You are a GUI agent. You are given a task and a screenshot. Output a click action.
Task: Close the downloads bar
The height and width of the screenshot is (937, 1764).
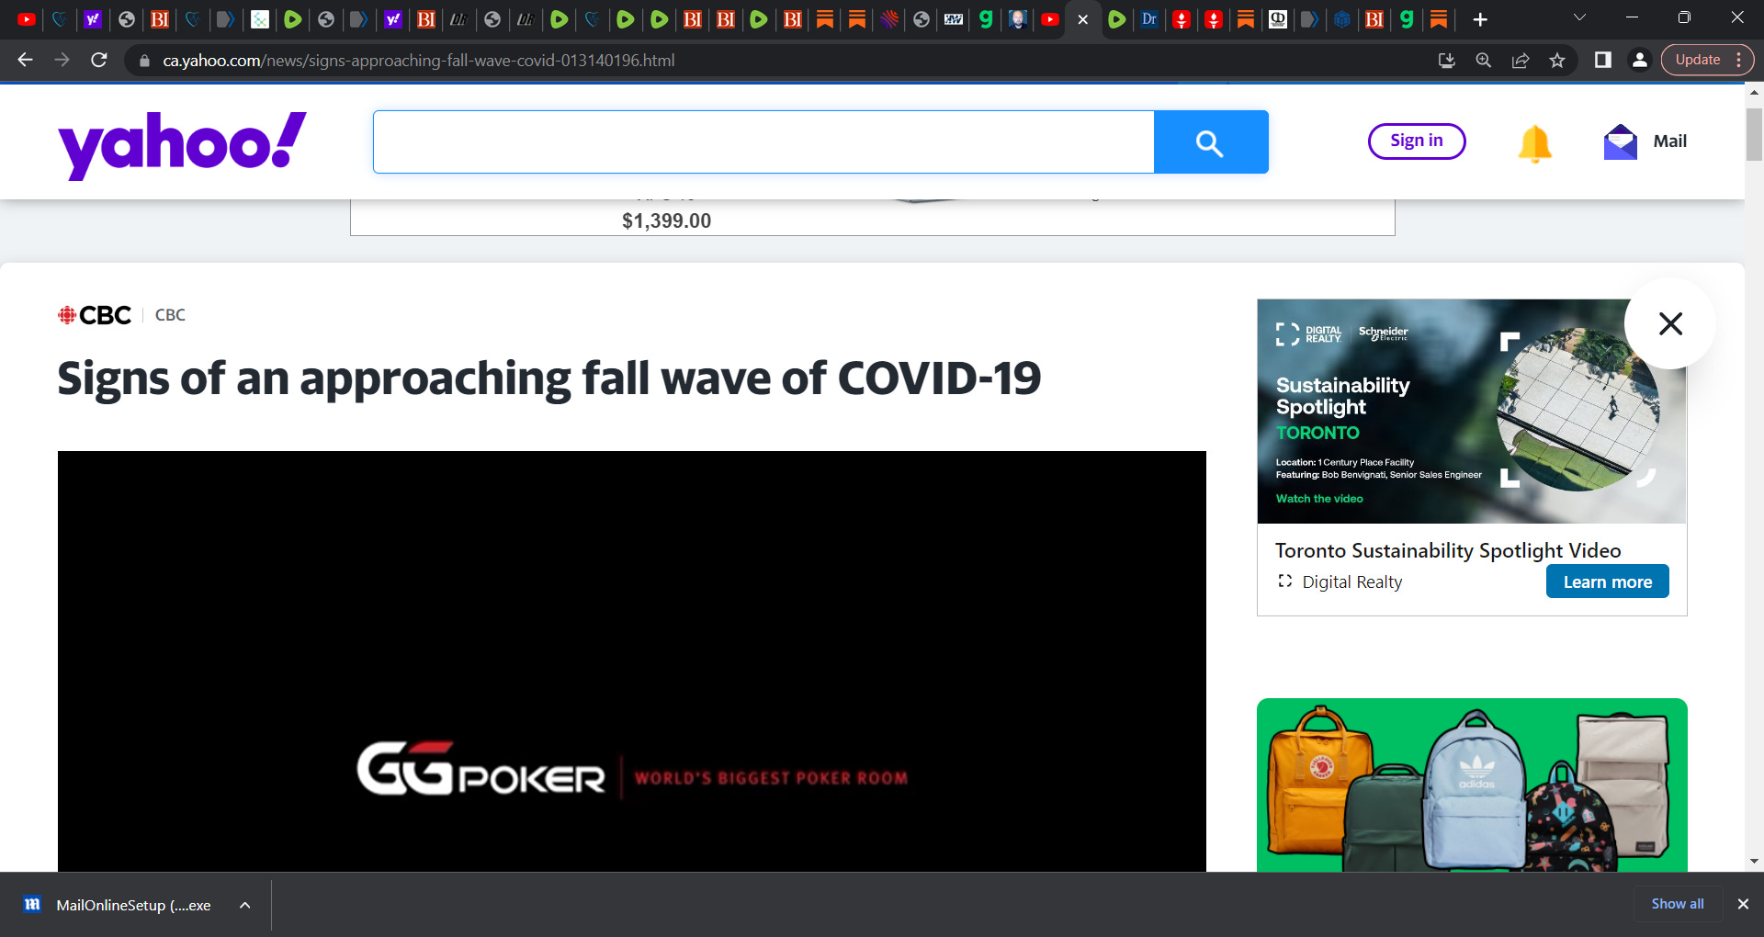pyautogui.click(x=1743, y=904)
